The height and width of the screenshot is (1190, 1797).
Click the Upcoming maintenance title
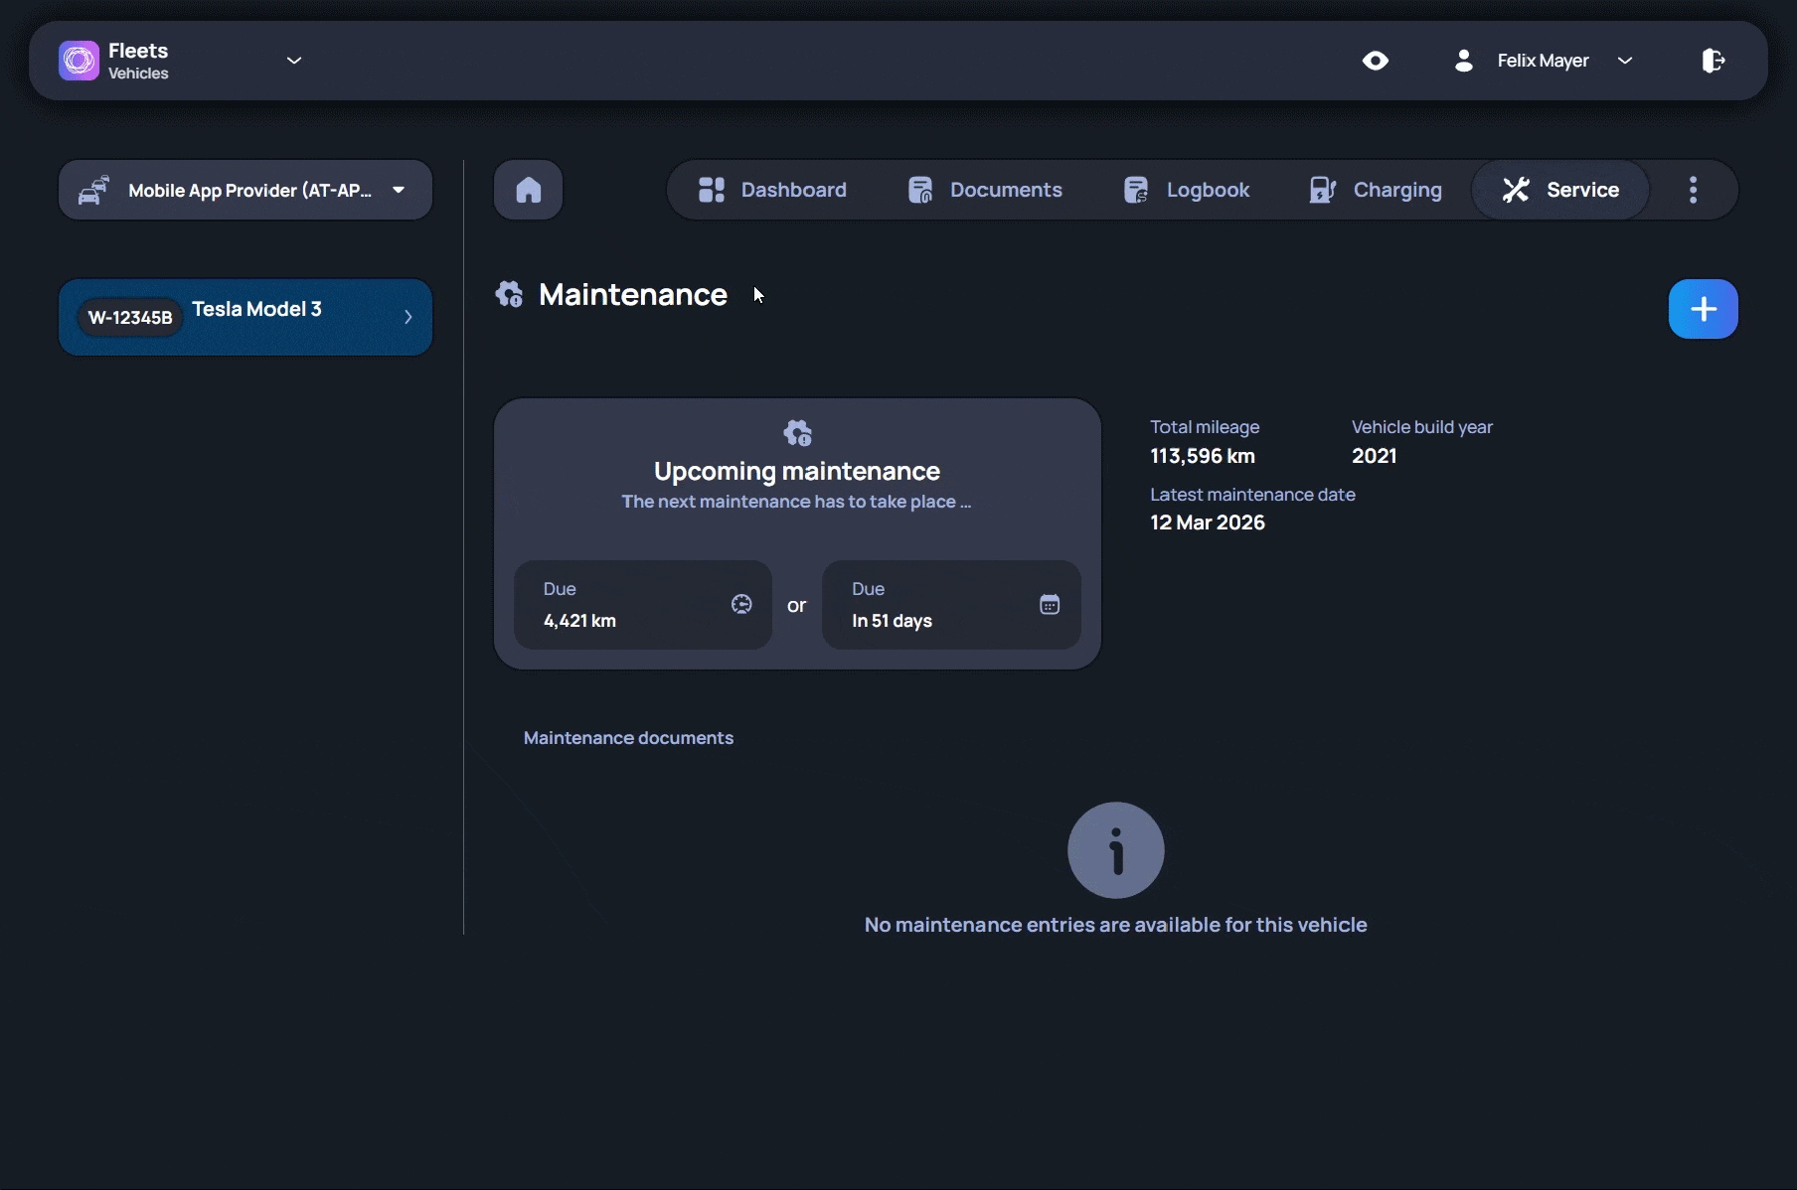pyautogui.click(x=797, y=471)
